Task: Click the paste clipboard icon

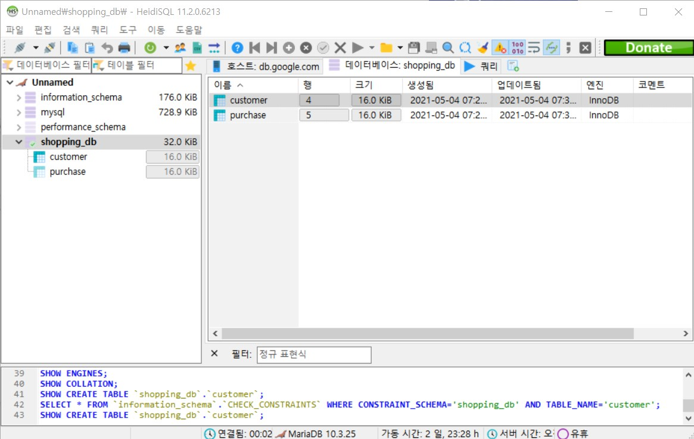Action: [90, 48]
